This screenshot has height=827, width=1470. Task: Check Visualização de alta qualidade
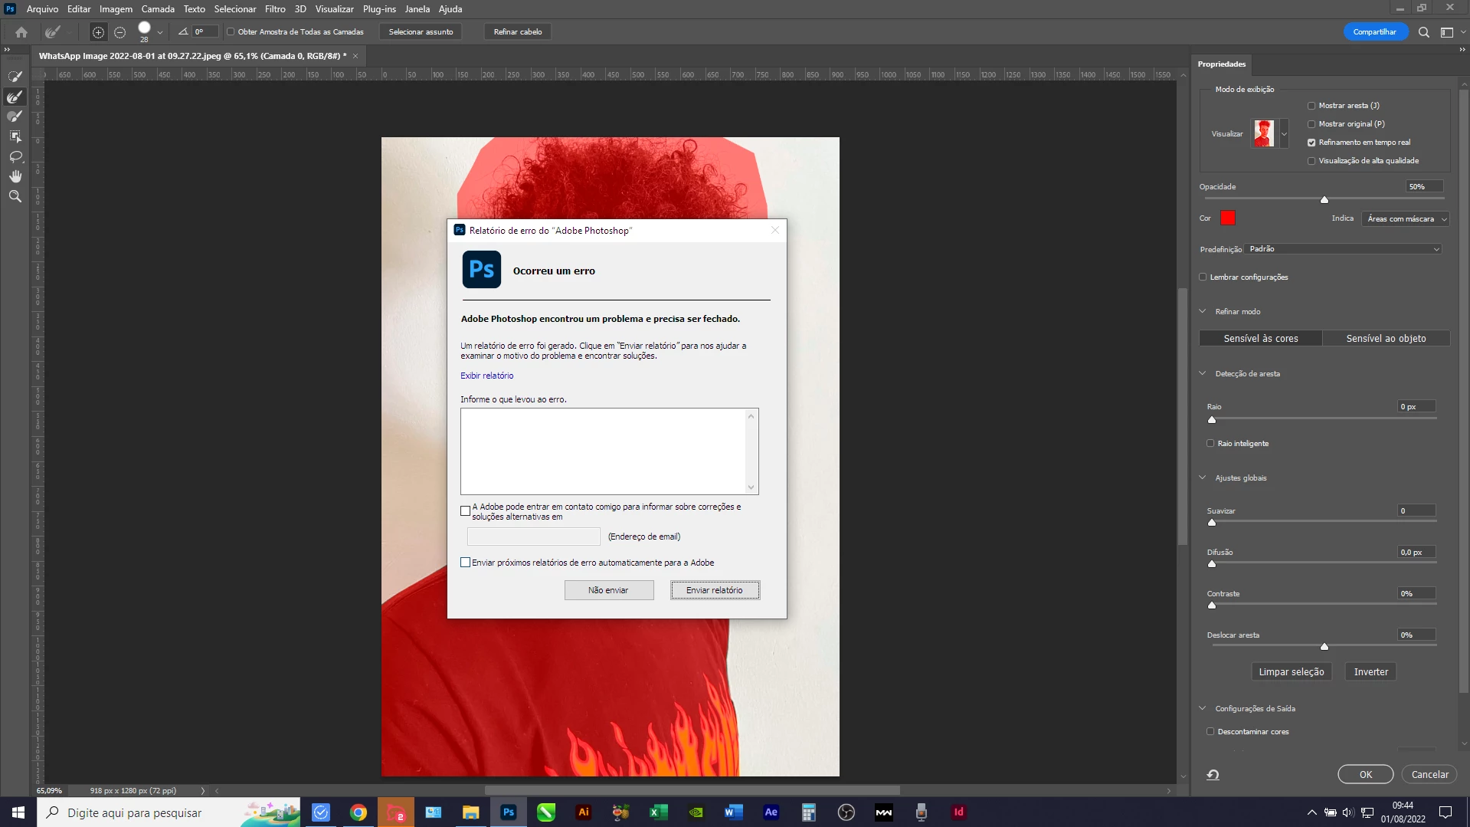(x=1311, y=161)
